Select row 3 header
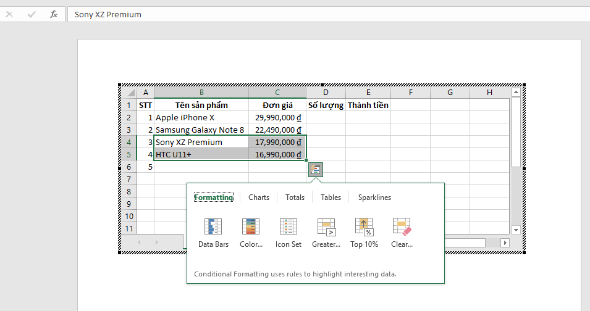The height and width of the screenshot is (311, 590). click(x=129, y=130)
